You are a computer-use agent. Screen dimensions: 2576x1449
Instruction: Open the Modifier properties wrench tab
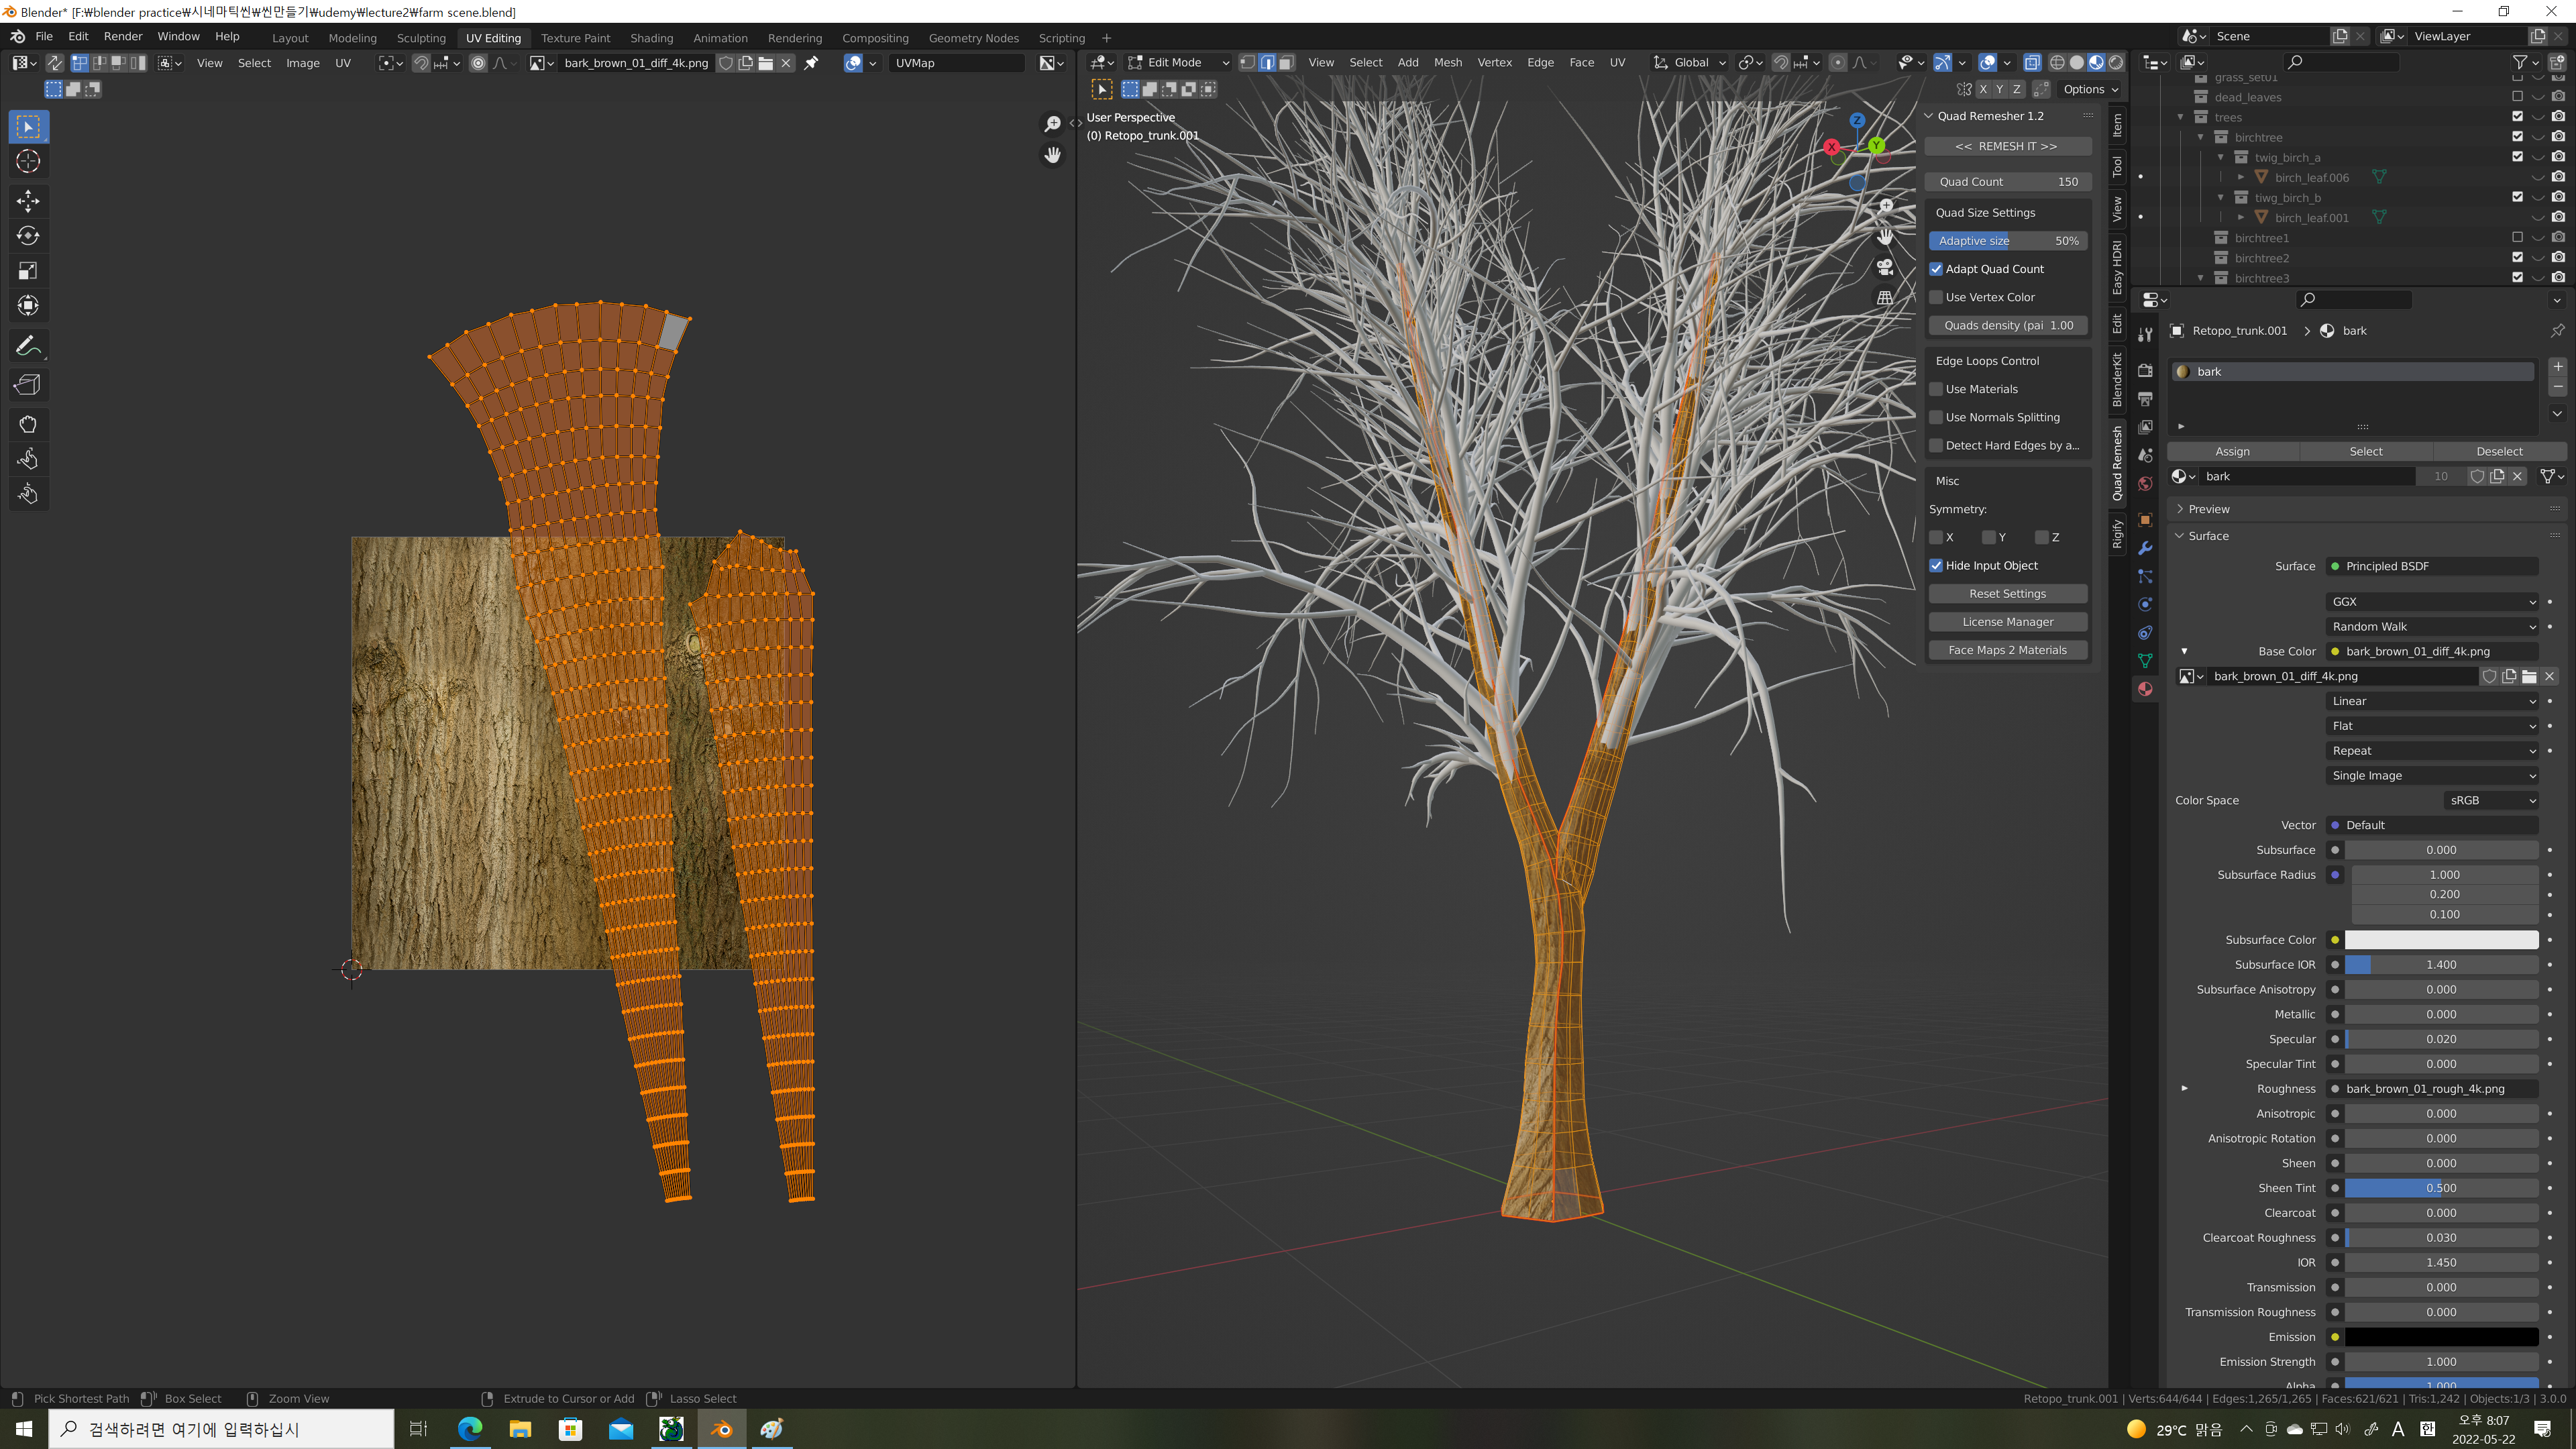click(2145, 548)
